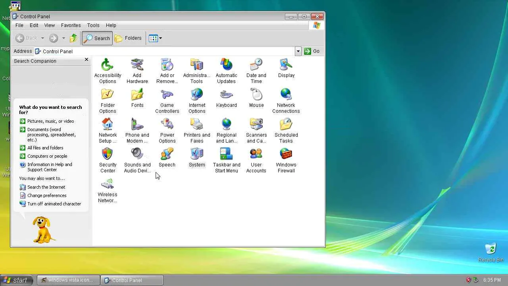
Task: Open the System properties icon
Action: 197,157
